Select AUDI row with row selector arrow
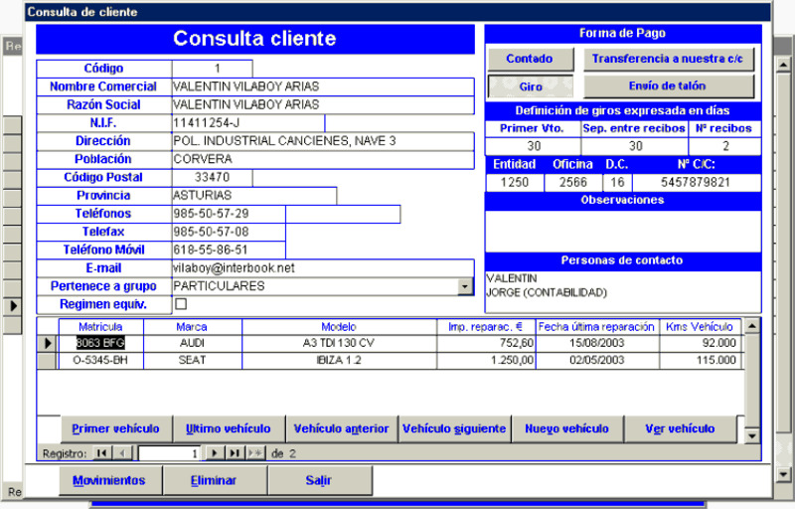Viewport: 795px width, 509px height. tap(47, 343)
